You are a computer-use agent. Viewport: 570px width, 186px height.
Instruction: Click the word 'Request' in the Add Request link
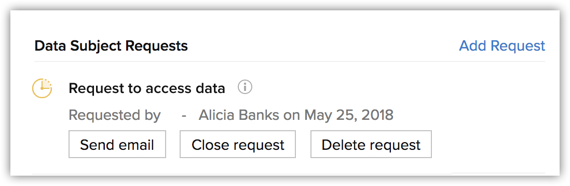[518, 47]
